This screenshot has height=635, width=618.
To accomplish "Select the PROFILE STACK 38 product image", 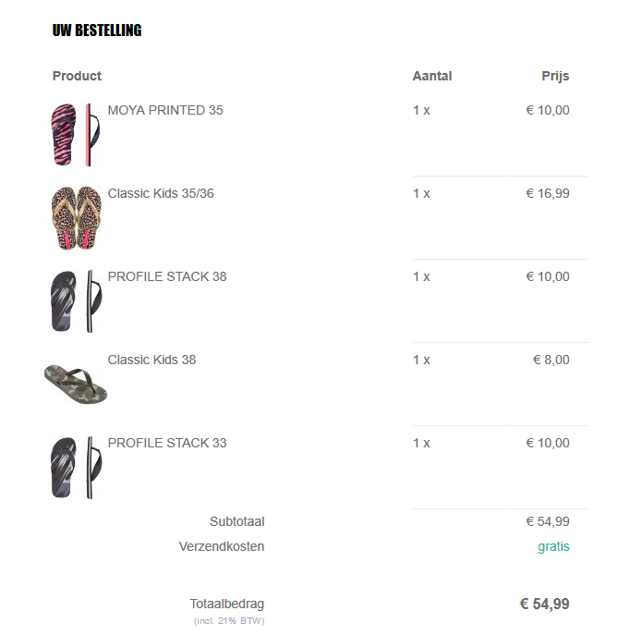I will pos(76,301).
